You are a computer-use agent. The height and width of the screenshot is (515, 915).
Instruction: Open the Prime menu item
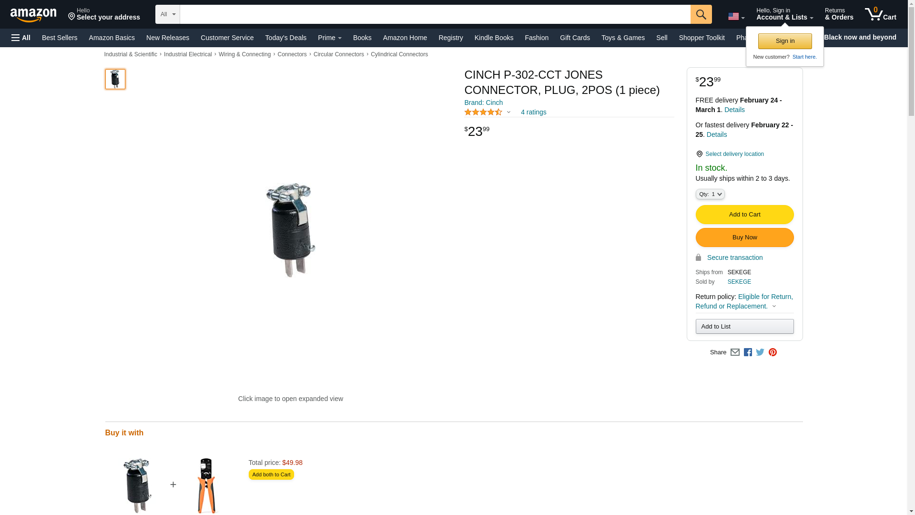330,38
